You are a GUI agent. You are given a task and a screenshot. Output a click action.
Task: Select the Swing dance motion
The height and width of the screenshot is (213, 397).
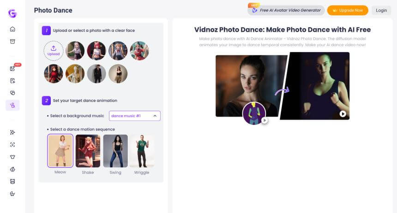(x=115, y=151)
